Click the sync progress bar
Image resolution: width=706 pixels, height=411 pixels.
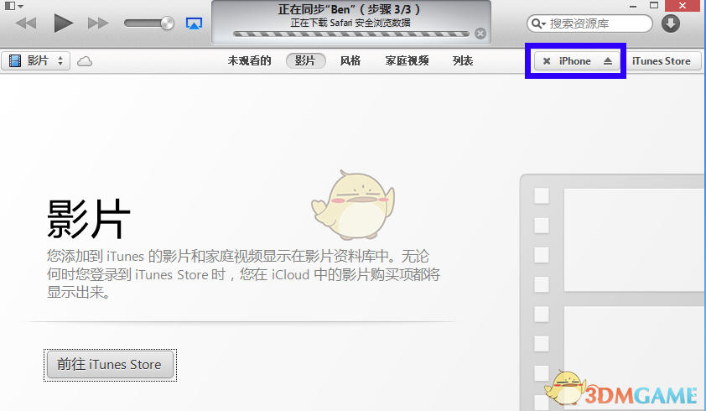pyautogui.click(x=351, y=34)
